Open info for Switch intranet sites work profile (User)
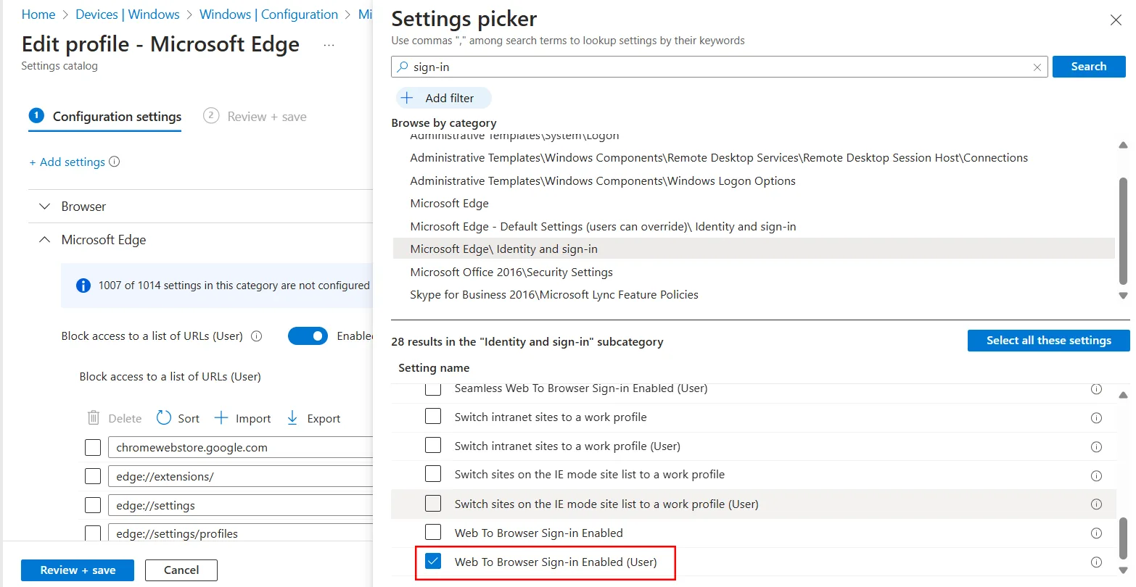Image resolution: width=1136 pixels, height=587 pixels. click(x=1096, y=447)
